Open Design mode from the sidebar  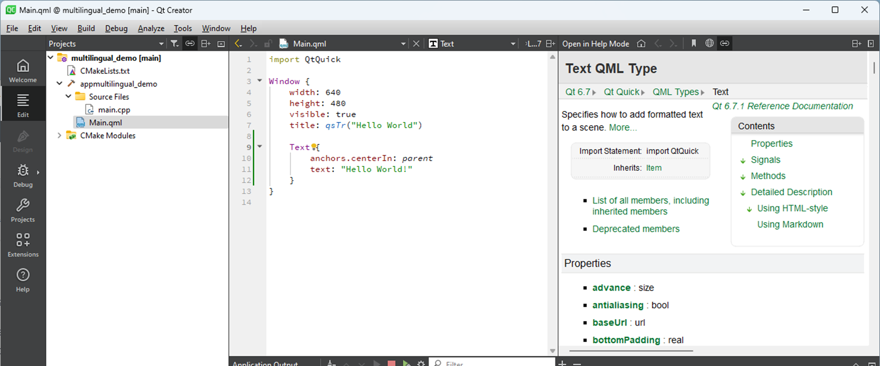tap(23, 140)
